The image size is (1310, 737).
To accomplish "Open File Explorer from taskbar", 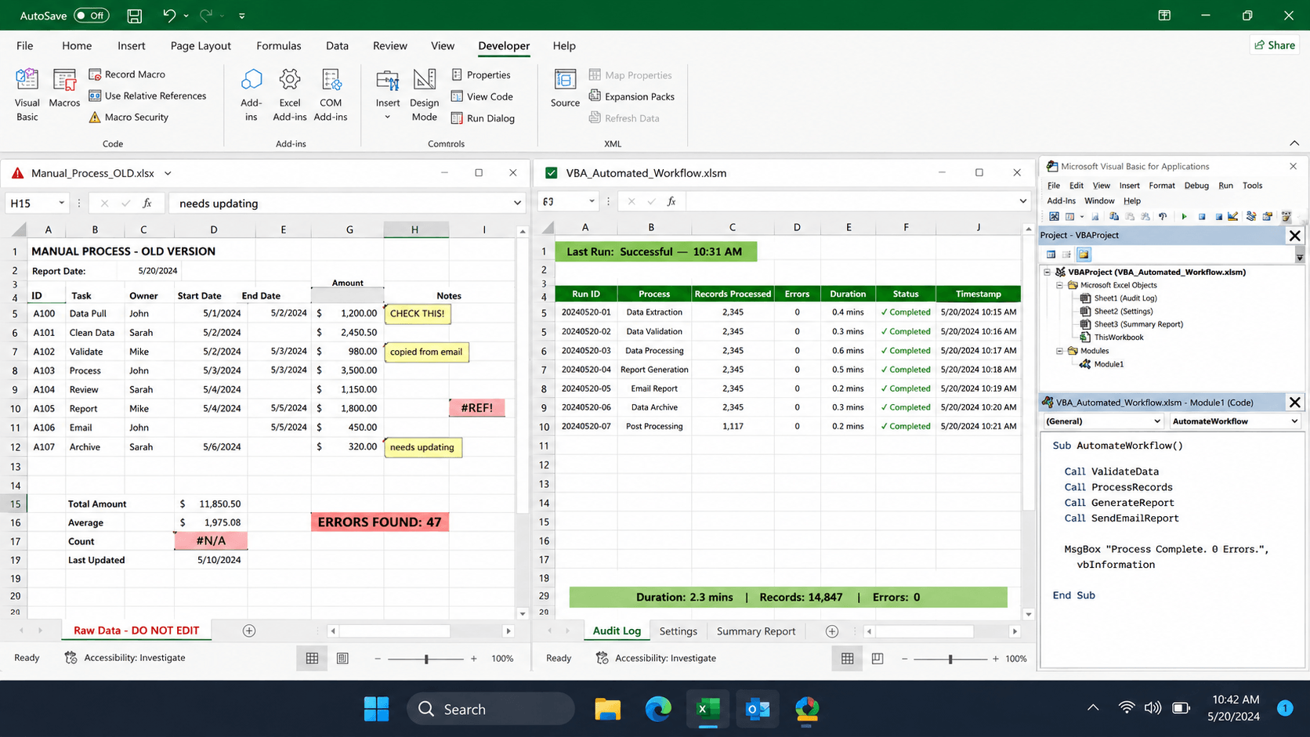I will point(608,710).
